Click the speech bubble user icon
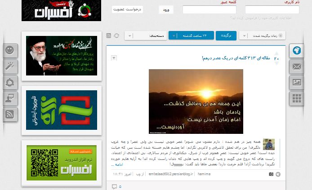Viewport: 312px width, 190px height. (x=10, y=98)
